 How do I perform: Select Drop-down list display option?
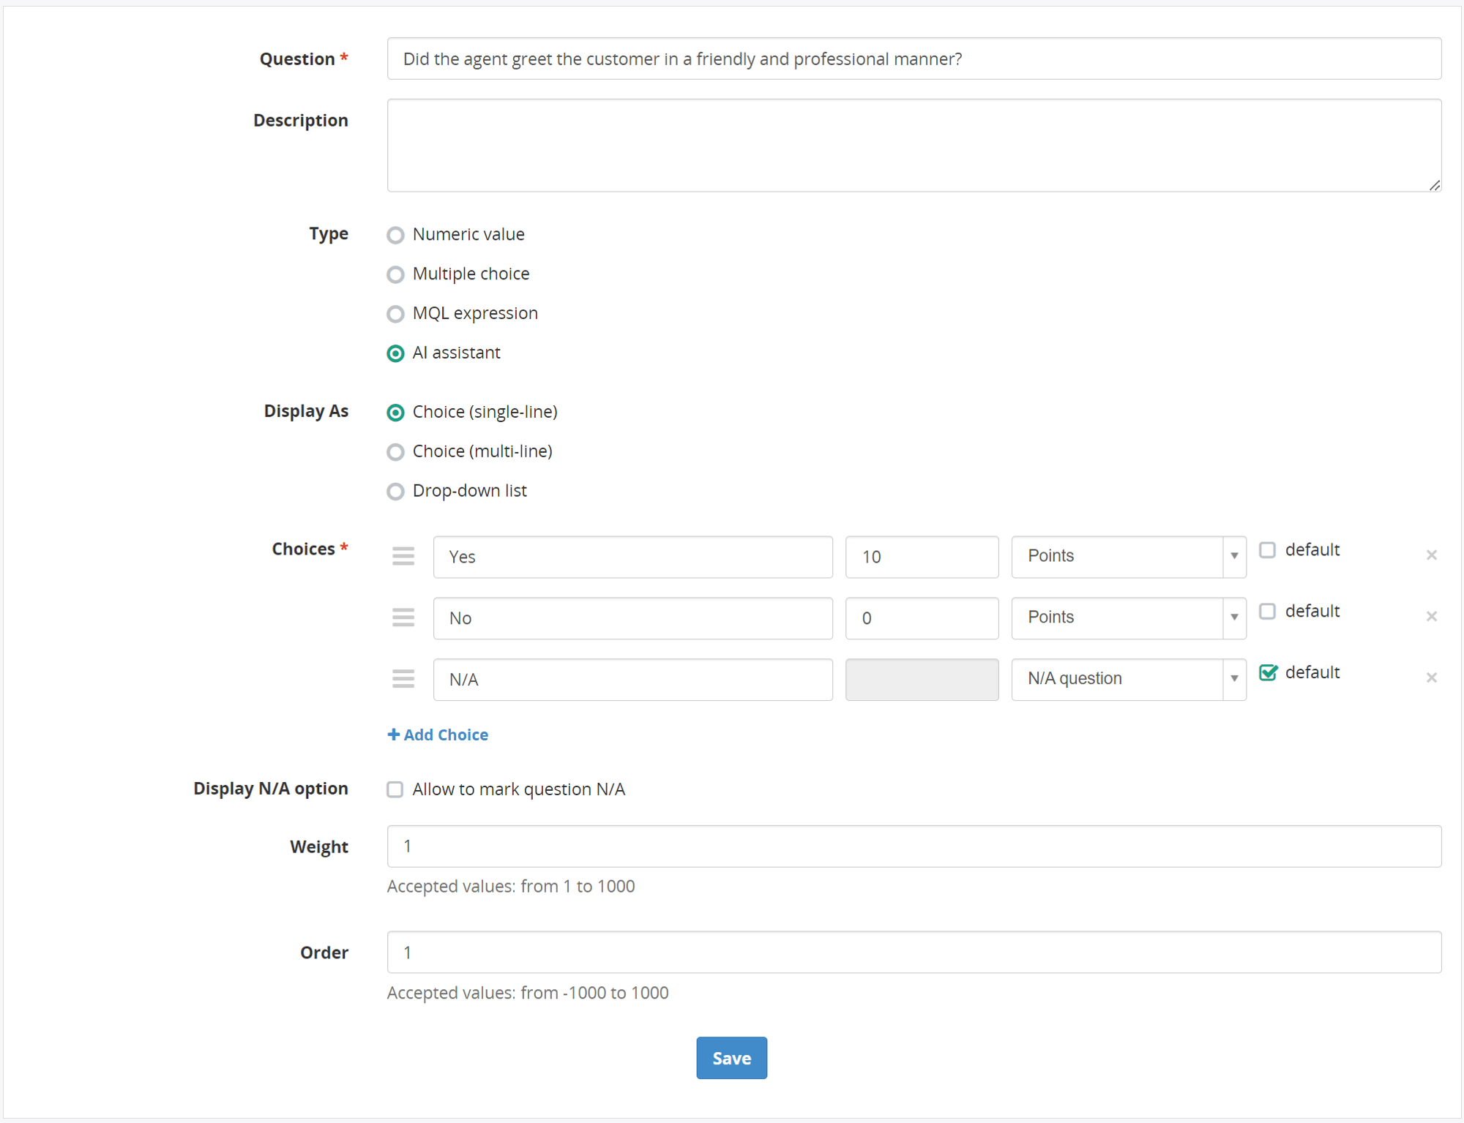click(x=395, y=491)
